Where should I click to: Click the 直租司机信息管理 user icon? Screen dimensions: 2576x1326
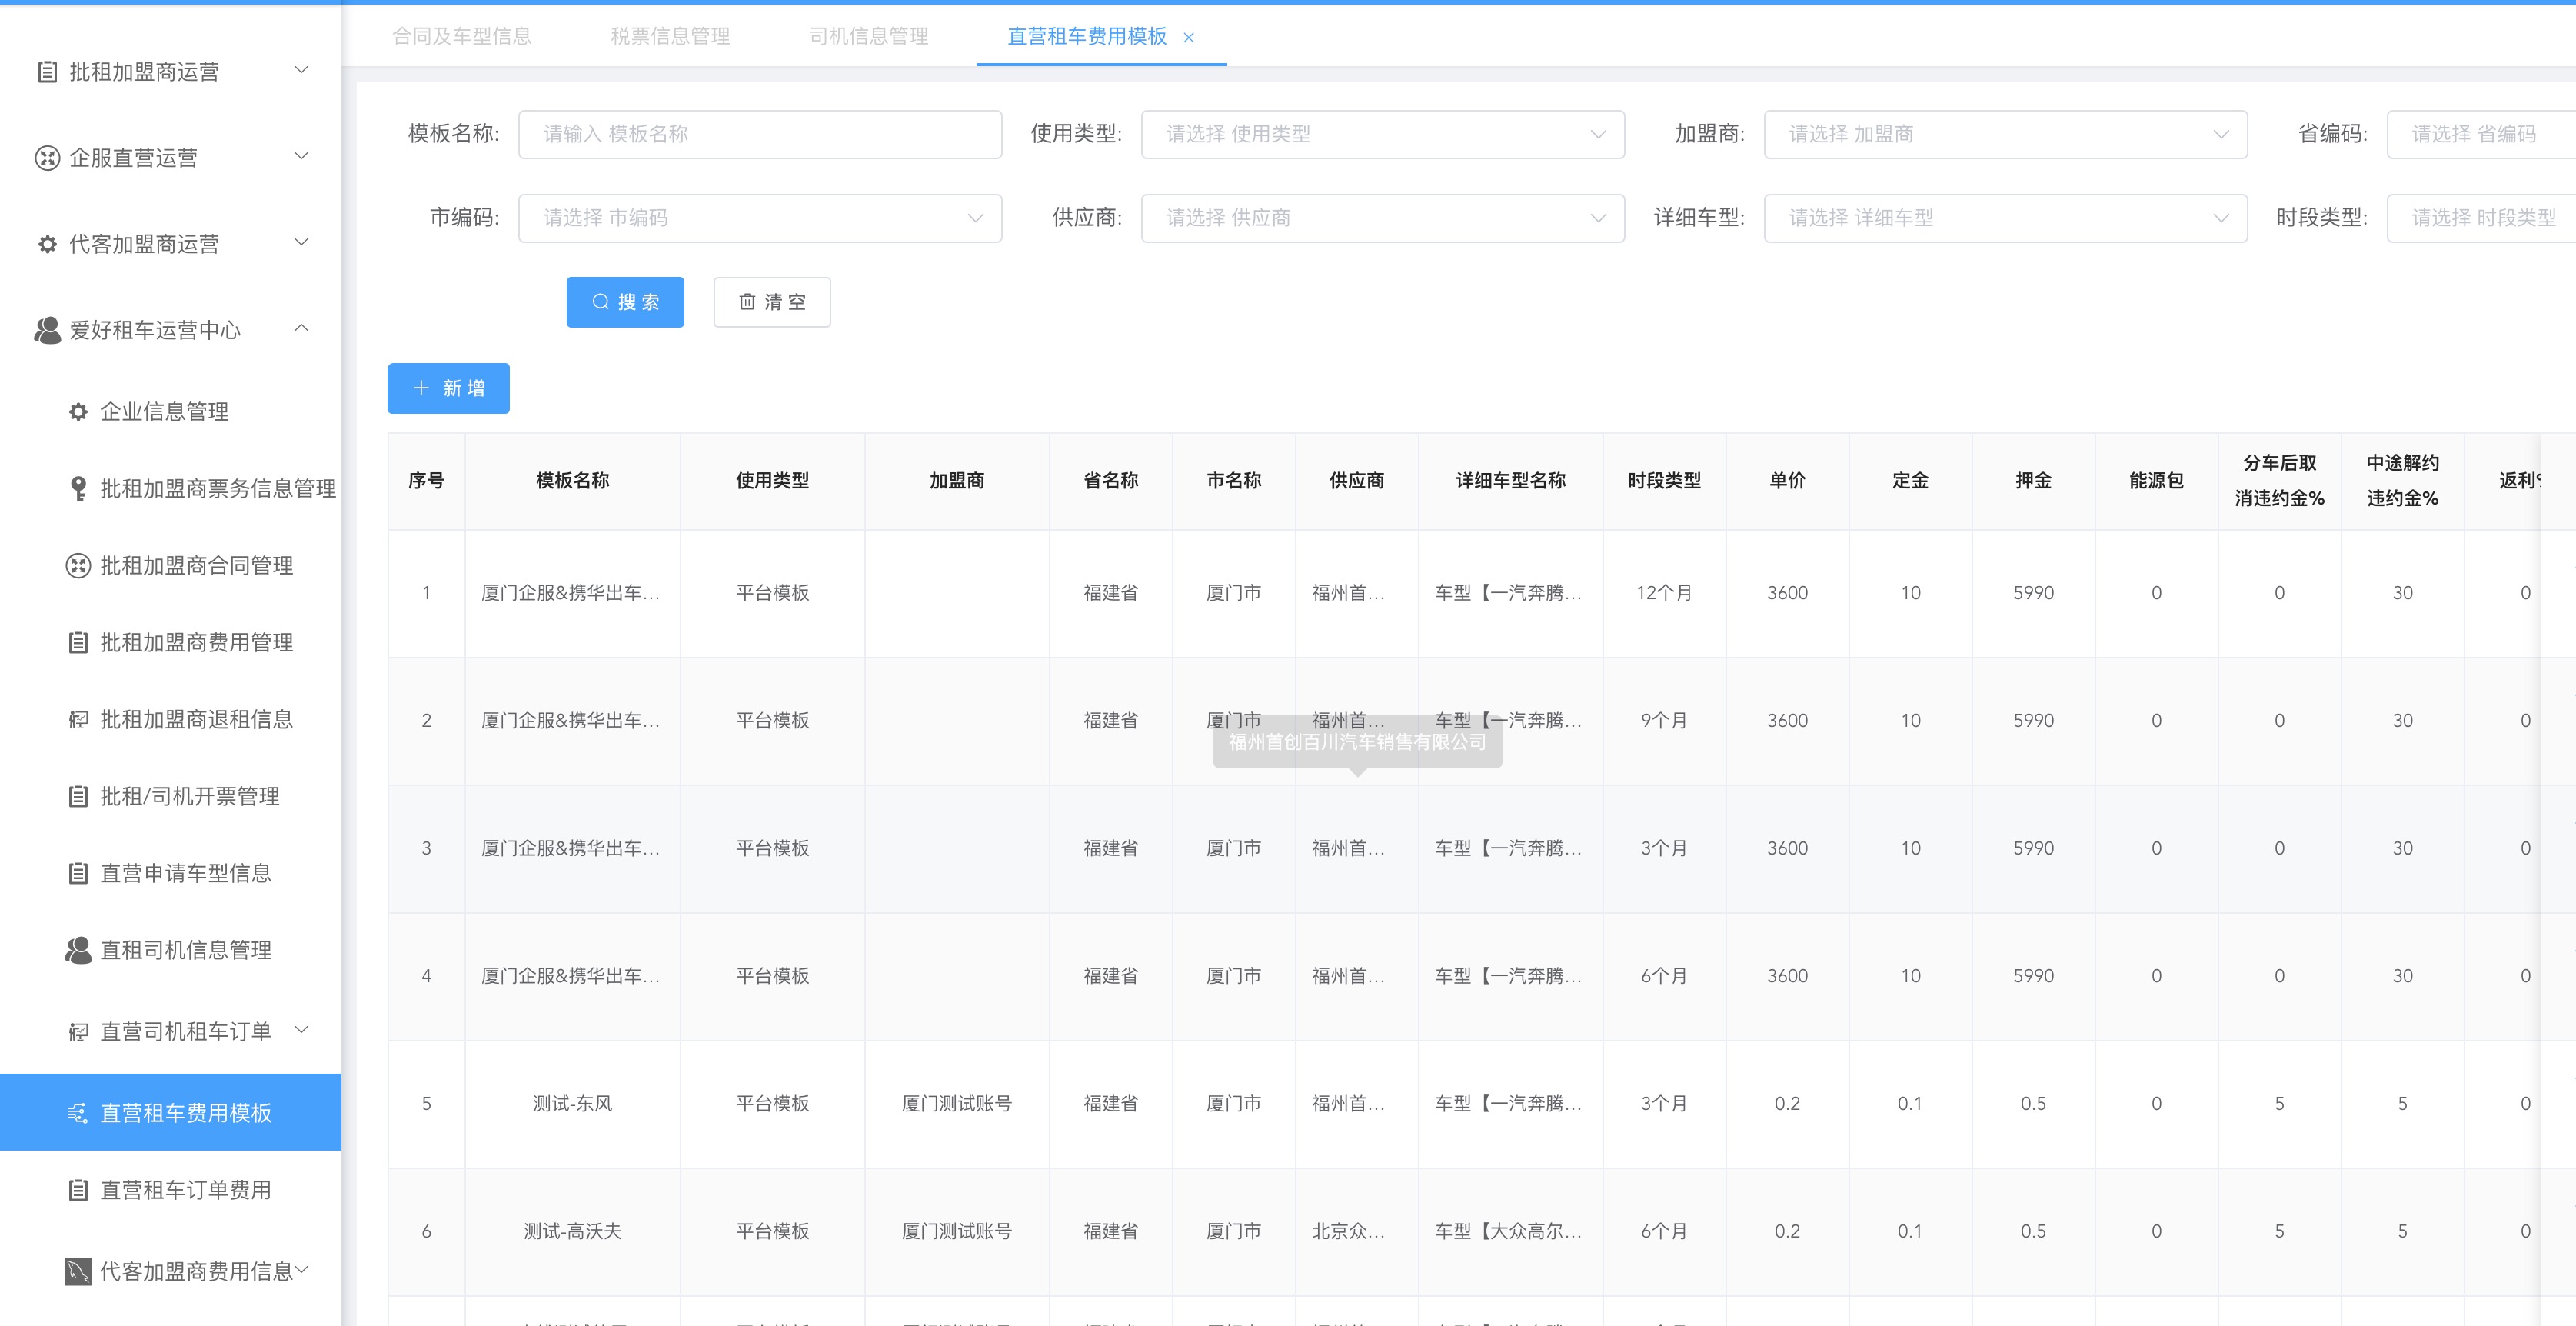[78, 950]
